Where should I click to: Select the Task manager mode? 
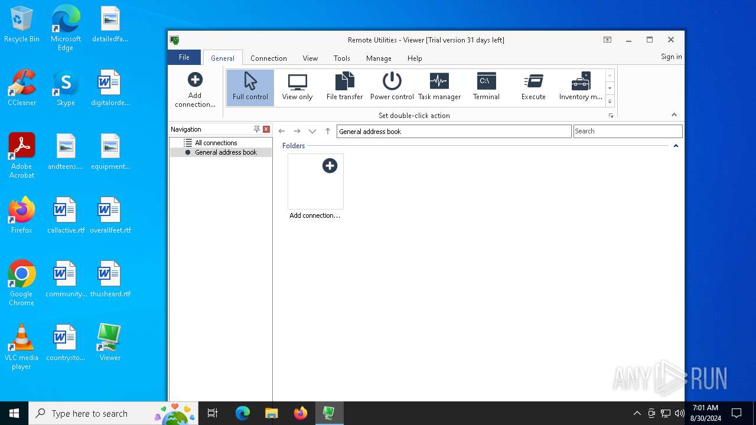[439, 87]
